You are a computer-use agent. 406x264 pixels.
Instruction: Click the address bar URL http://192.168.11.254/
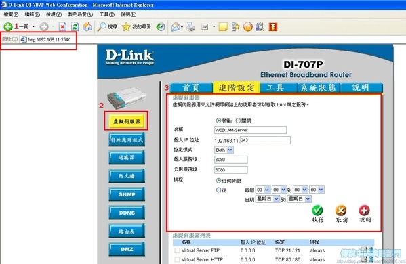click(49, 39)
